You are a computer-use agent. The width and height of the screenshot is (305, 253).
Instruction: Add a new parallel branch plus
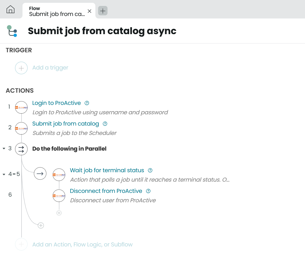[41, 225]
